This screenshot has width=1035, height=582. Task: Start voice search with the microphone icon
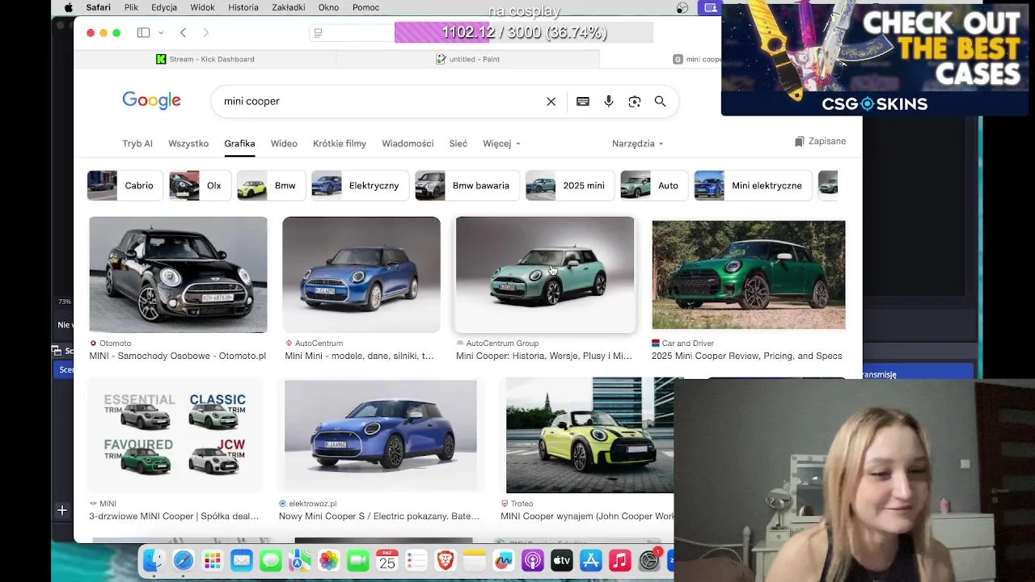(x=609, y=101)
